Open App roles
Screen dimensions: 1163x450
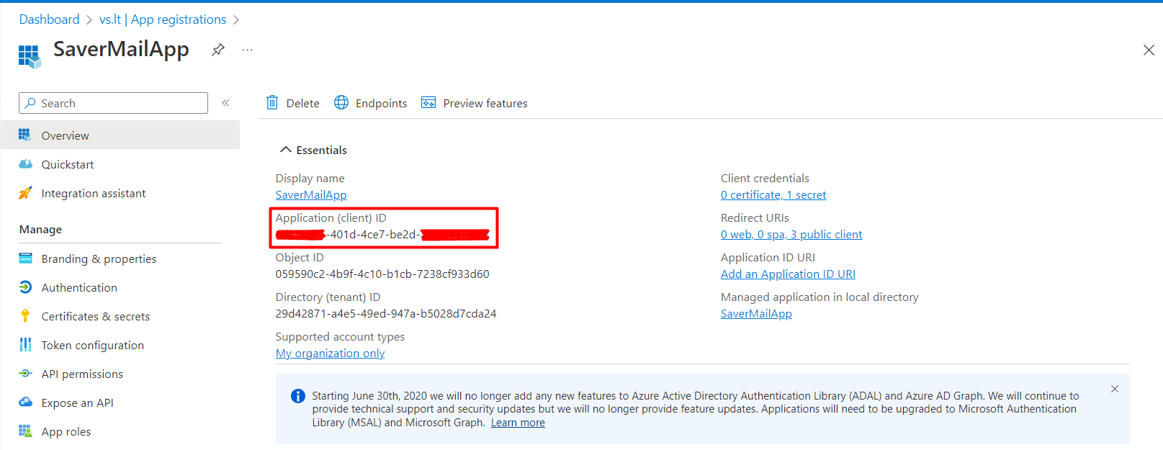[x=120, y=431]
